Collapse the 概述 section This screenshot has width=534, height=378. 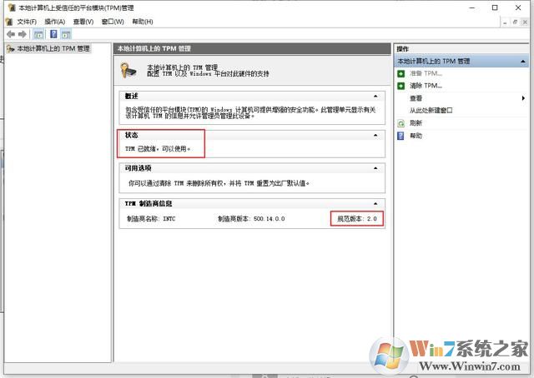(375, 97)
